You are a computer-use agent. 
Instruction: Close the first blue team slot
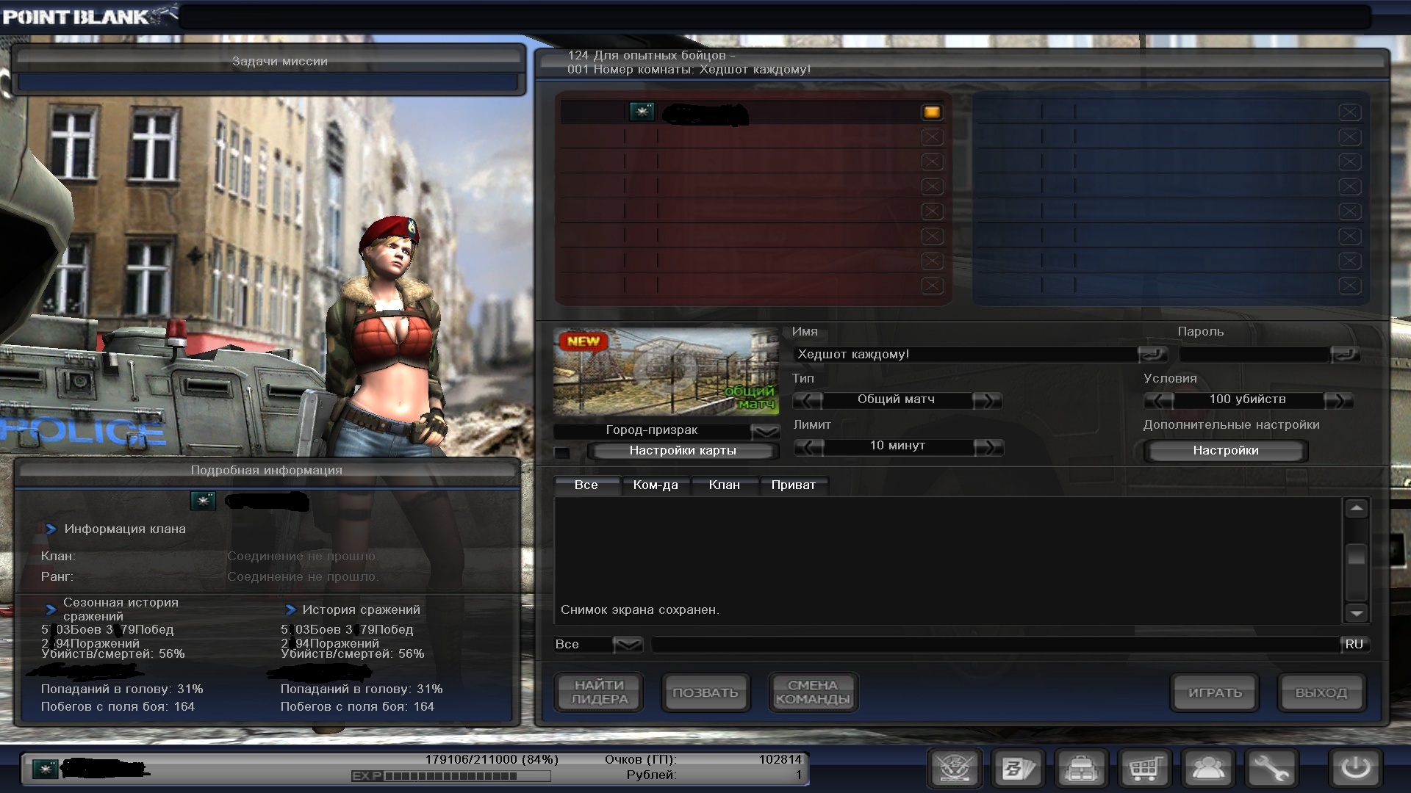(x=1349, y=112)
